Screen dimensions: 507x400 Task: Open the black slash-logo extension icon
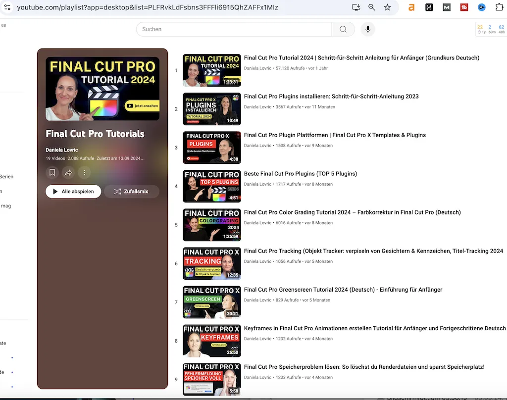coord(429,7)
